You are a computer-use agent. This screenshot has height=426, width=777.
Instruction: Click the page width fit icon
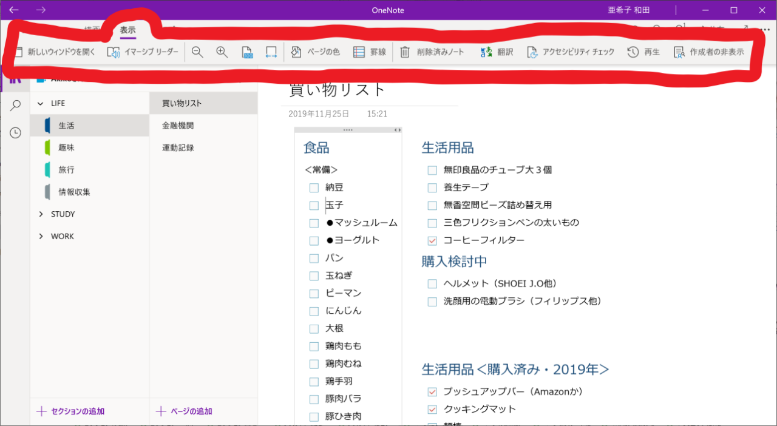pyautogui.click(x=271, y=52)
